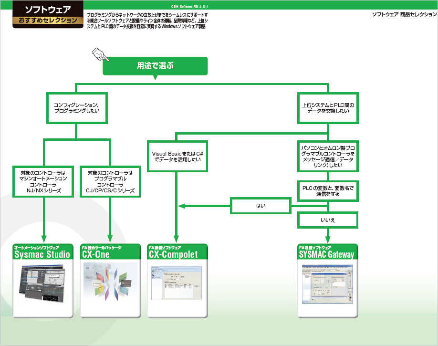The width and height of the screenshot is (438, 346).
Task: Open the CX-Compolet product title
Action: tap(173, 255)
